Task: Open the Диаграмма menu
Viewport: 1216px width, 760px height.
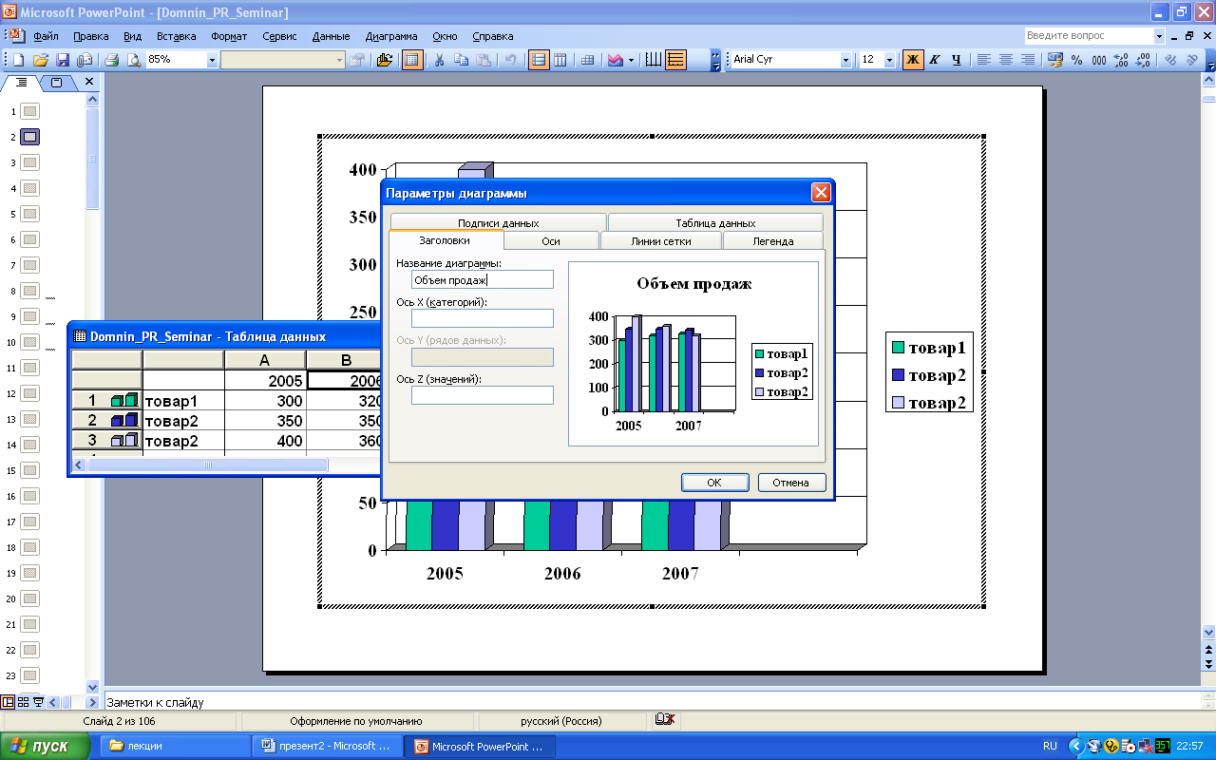Action: tap(391, 36)
